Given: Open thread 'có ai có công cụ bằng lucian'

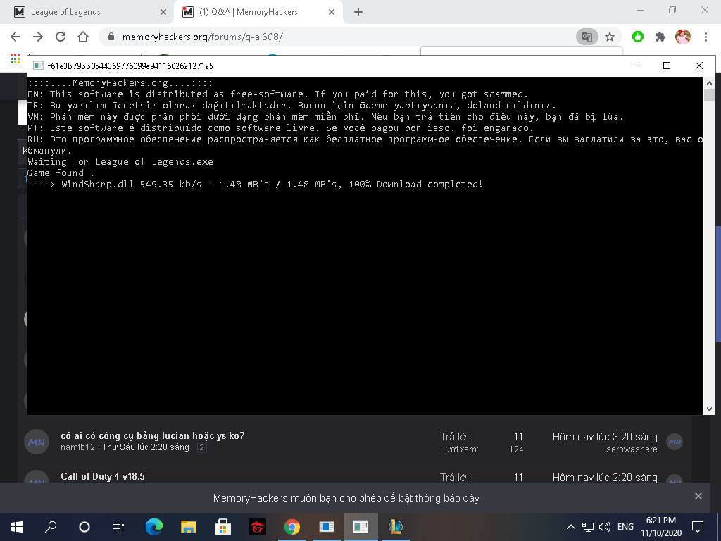Looking at the screenshot, I should tap(153, 435).
